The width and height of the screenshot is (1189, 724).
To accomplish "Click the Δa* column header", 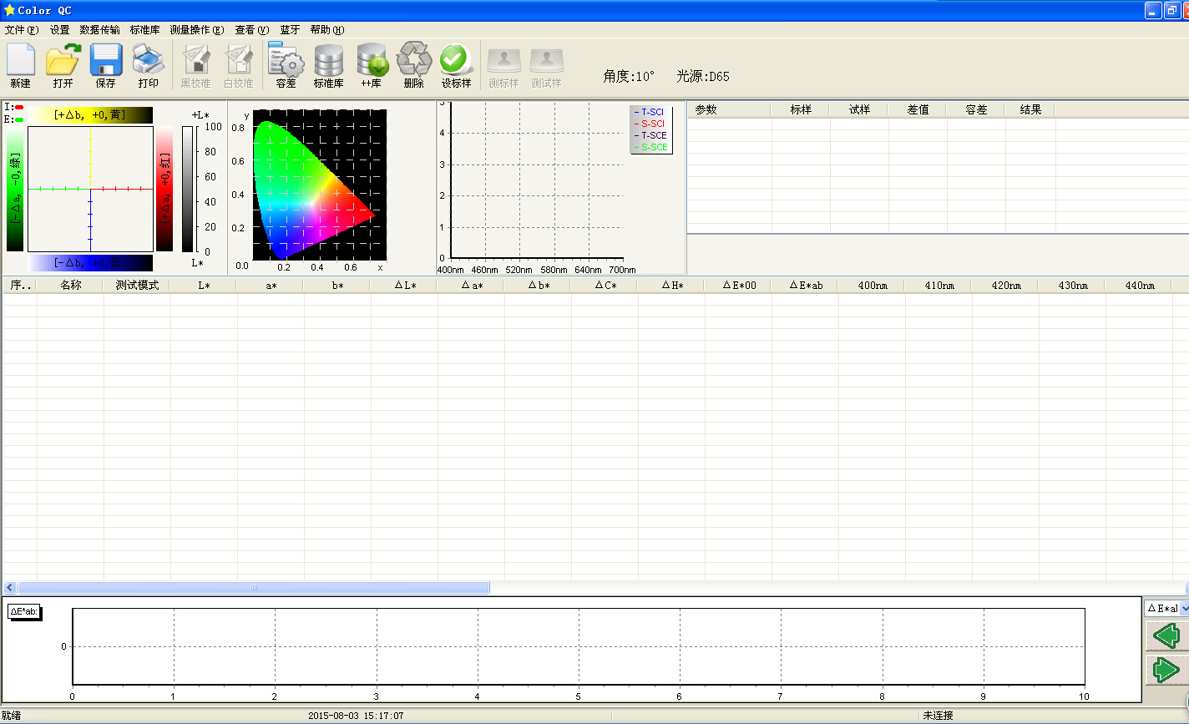I will [x=471, y=285].
